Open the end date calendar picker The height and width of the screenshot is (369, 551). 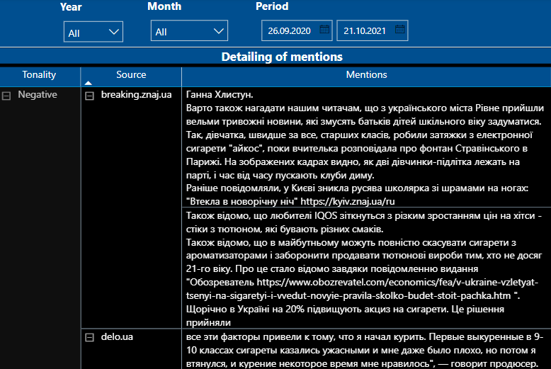click(x=400, y=30)
